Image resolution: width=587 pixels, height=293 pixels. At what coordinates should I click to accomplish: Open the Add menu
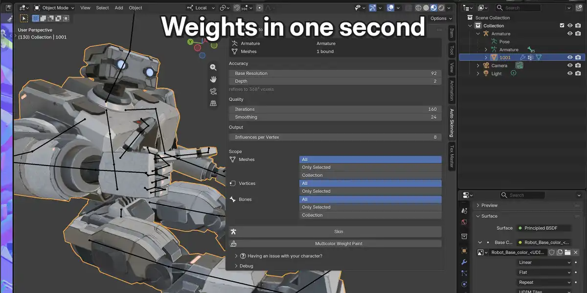(x=119, y=8)
